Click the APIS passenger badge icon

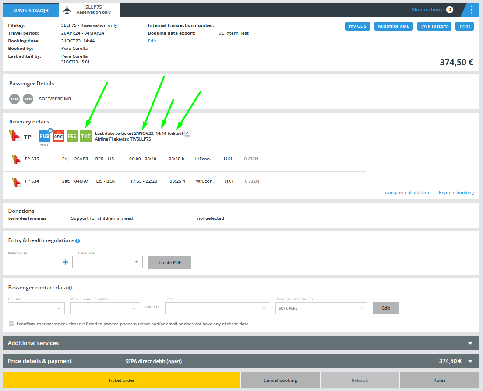pos(28,99)
